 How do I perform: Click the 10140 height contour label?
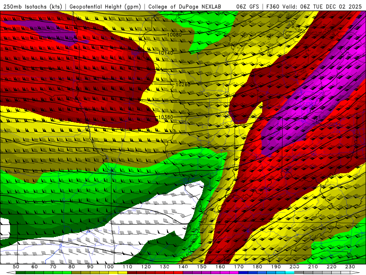click(166, 53)
